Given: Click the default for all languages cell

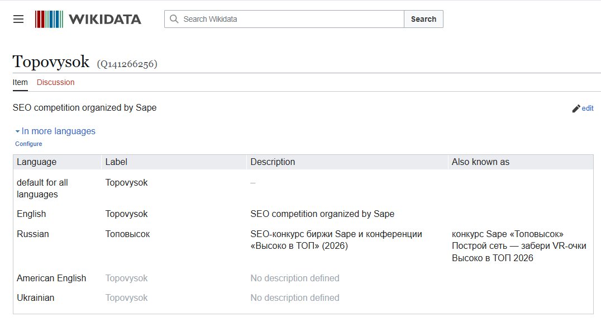Looking at the screenshot, I should tap(42, 188).
